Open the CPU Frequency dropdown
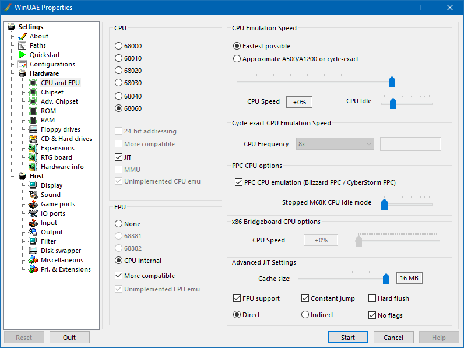 335,143
